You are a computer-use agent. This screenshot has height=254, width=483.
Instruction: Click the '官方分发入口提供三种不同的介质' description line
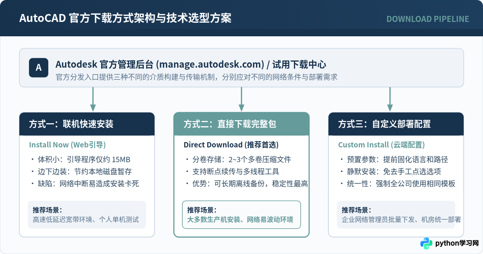point(196,77)
